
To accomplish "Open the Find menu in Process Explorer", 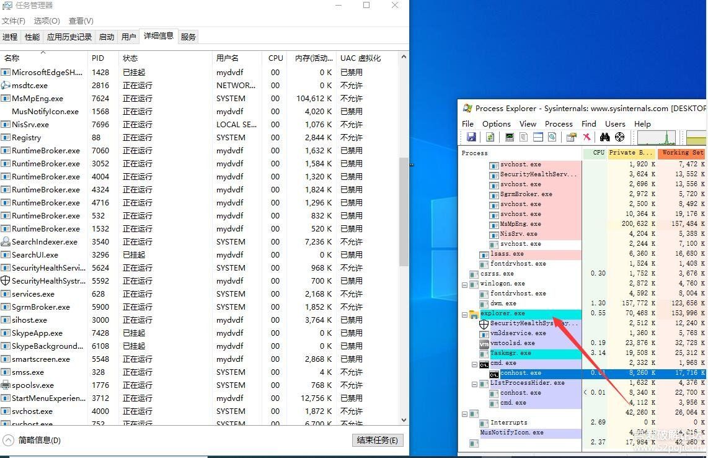I will tap(589, 124).
